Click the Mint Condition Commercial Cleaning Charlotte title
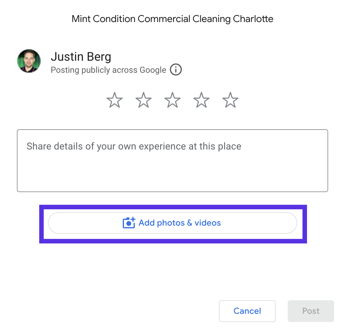This screenshot has height=328, width=342. point(172,19)
